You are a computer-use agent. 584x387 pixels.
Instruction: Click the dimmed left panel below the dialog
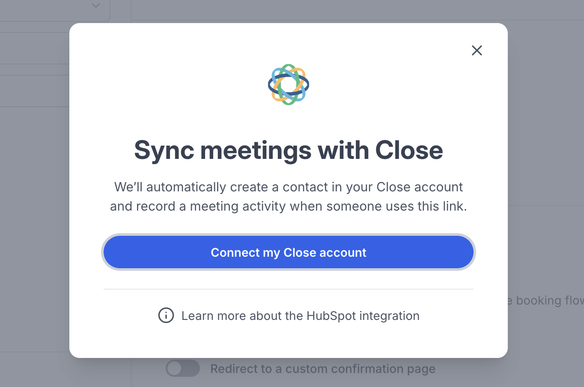[35, 369]
